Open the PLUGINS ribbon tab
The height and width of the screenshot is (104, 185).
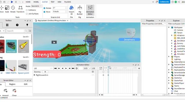click(x=68, y=2)
